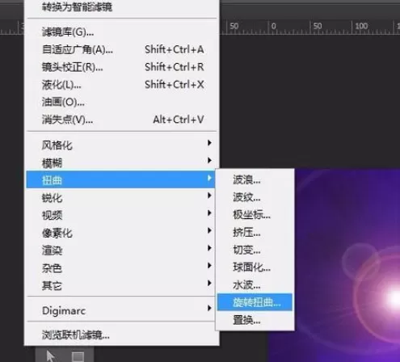Expand the 模糊 blur submenu
The width and height of the screenshot is (400, 362).
coord(122,162)
